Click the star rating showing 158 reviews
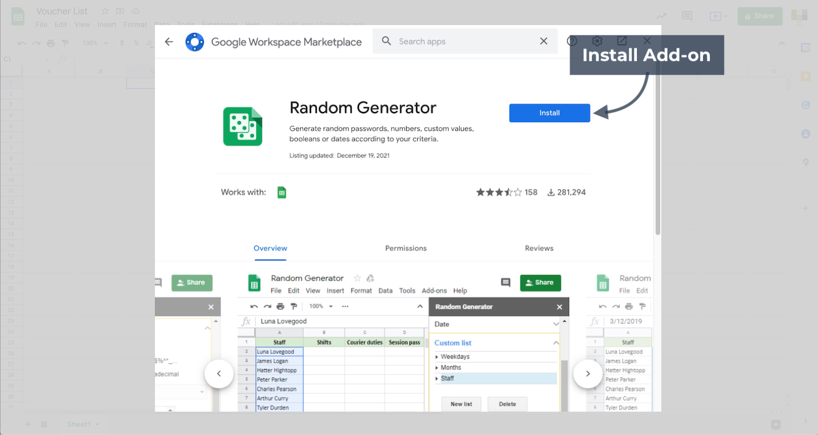 tap(506, 192)
